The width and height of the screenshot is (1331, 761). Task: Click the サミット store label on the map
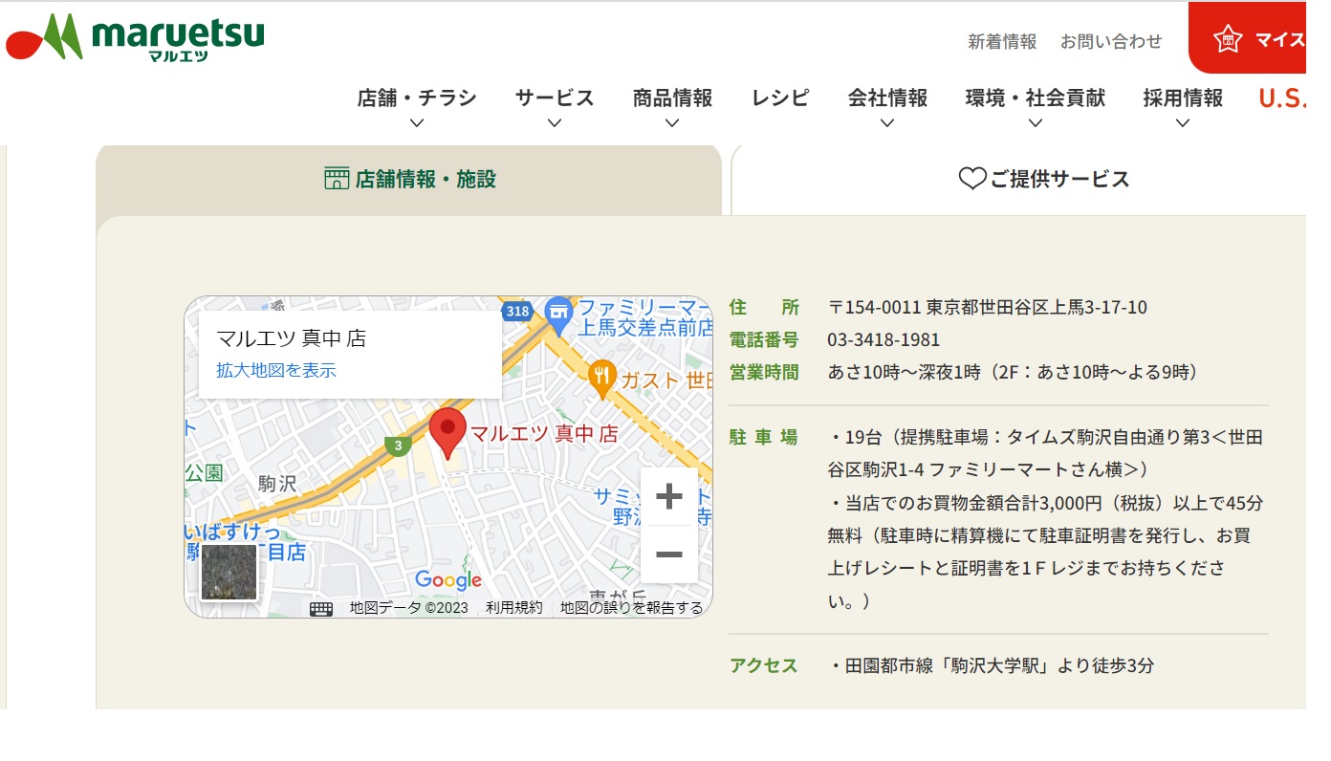point(652,507)
